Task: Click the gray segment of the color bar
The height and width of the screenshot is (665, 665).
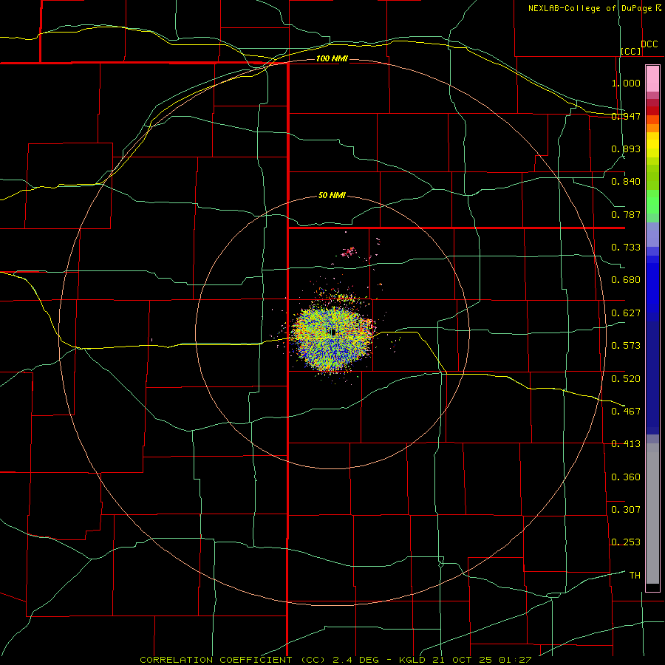Action: pyautogui.click(x=652, y=514)
